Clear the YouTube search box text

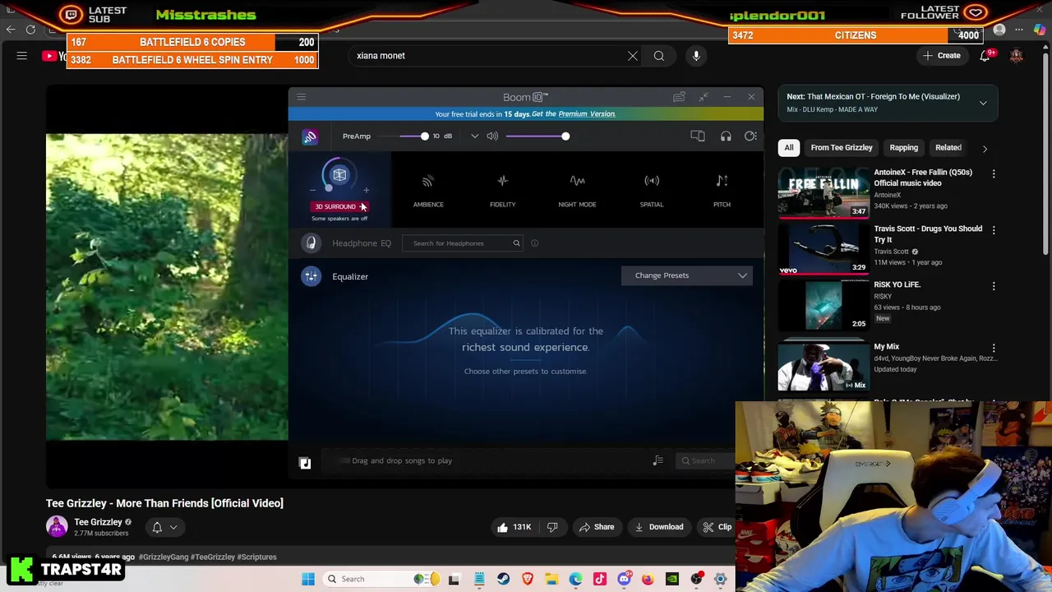(x=633, y=56)
